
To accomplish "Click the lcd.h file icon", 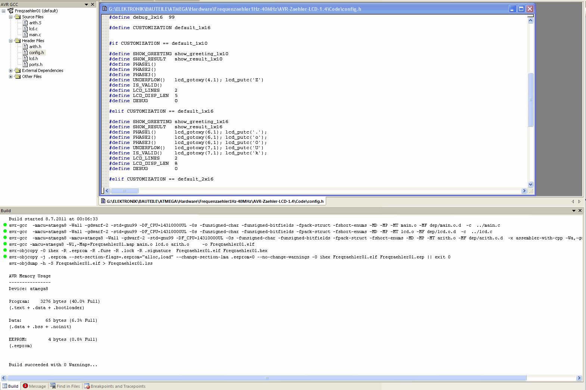I will point(25,59).
